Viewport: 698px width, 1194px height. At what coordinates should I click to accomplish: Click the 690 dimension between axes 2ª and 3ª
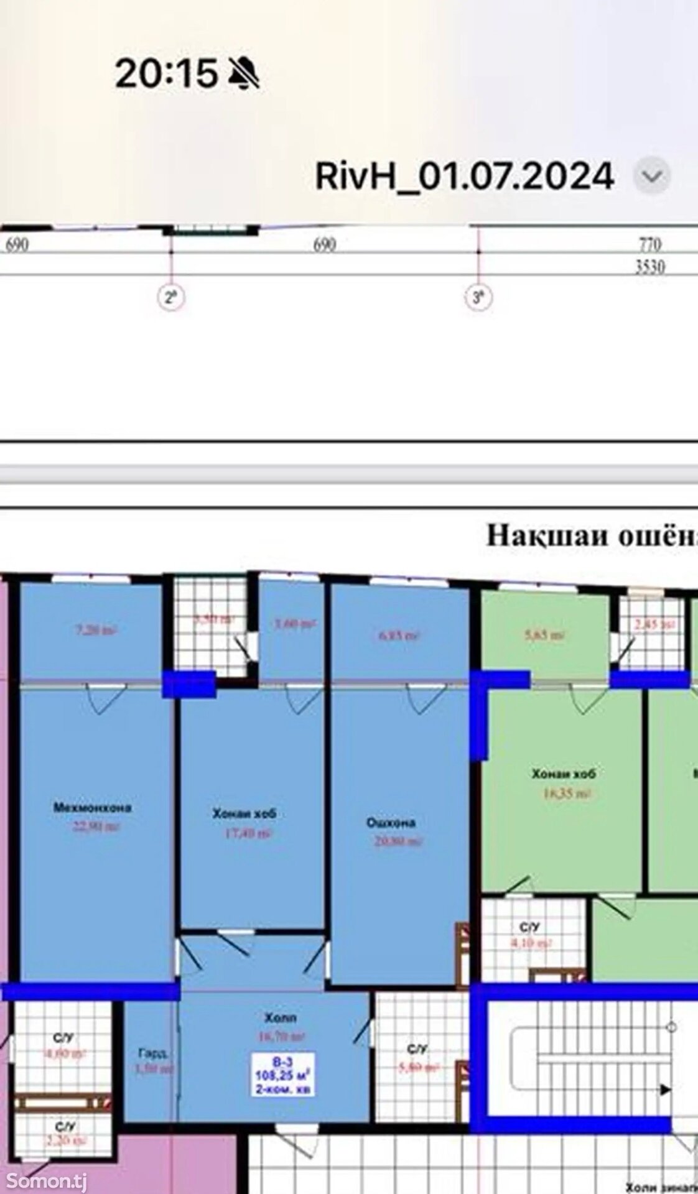(324, 244)
